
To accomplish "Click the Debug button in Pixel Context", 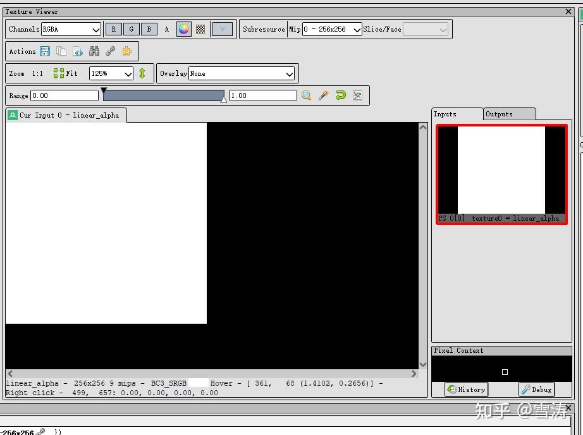I will (x=536, y=389).
